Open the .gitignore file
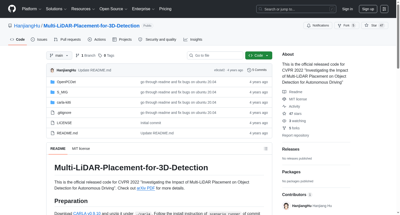The width and height of the screenshot is (400, 215). (64, 113)
